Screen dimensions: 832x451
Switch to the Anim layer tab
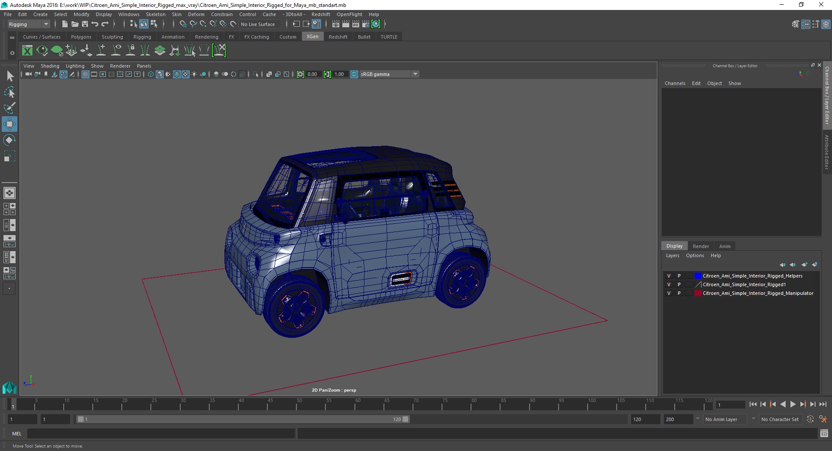tap(725, 246)
